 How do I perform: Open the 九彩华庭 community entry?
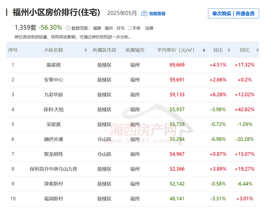click(x=54, y=95)
